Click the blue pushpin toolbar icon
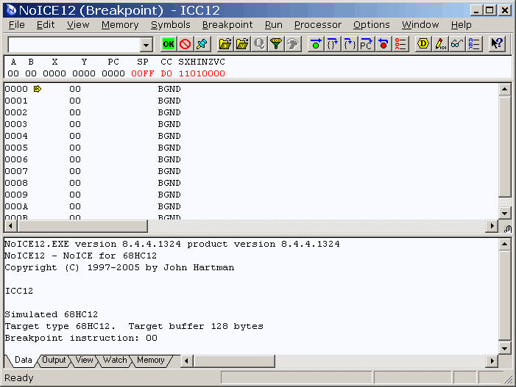Image resolution: width=516 pixels, height=387 pixels. tap(202, 44)
